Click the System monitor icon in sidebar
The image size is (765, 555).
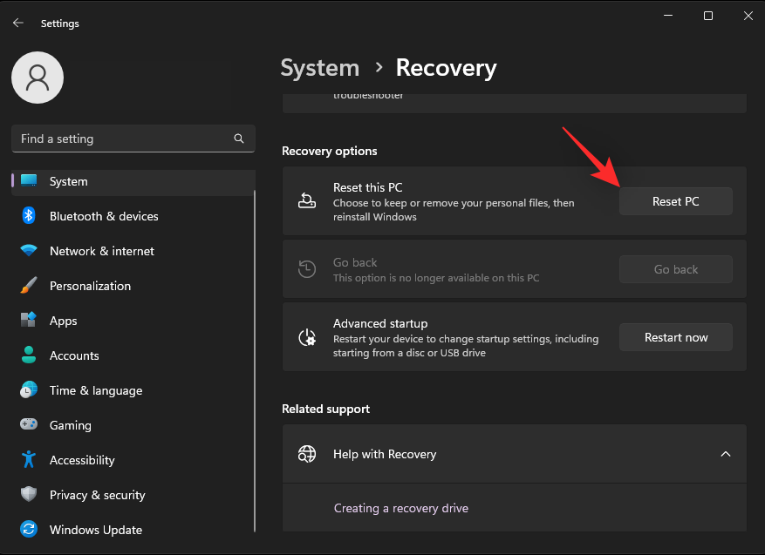(29, 180)
